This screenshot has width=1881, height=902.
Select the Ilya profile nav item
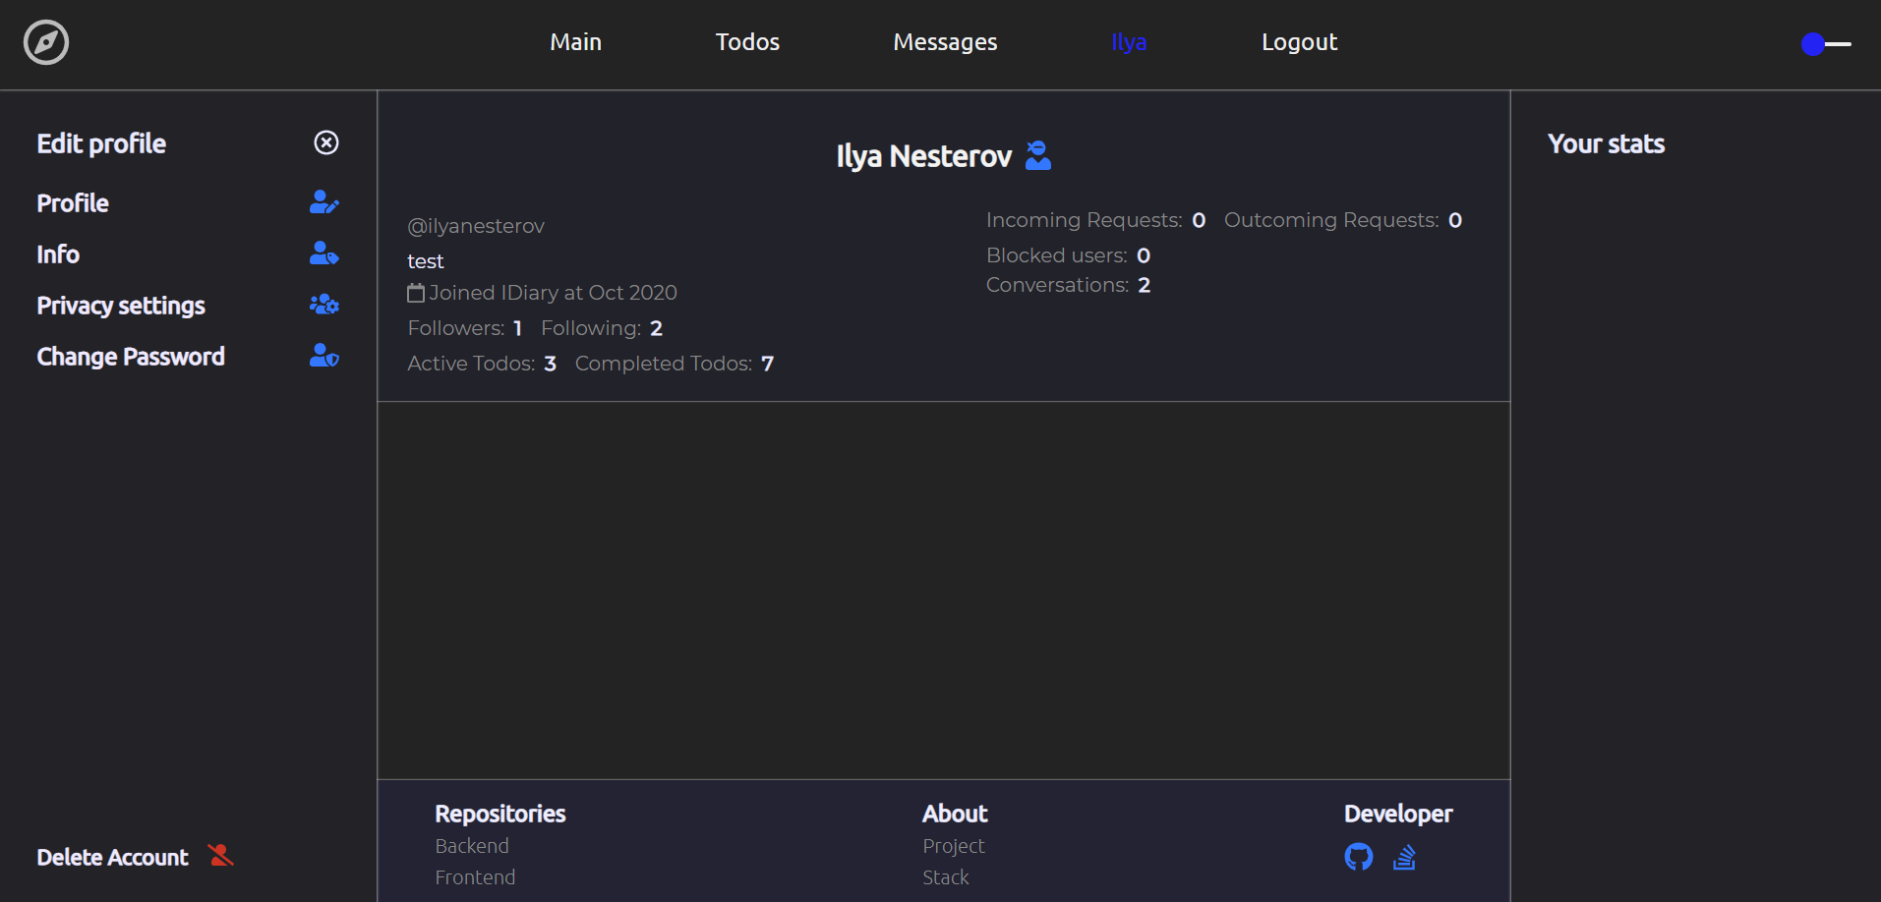point(1129,42)
